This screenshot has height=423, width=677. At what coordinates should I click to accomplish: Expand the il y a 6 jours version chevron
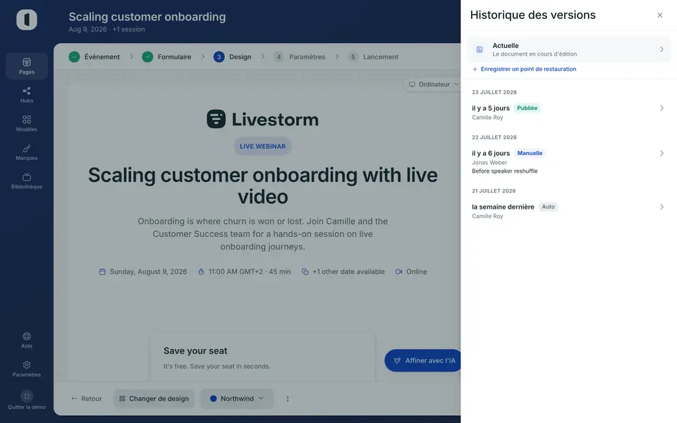[661, 153]
